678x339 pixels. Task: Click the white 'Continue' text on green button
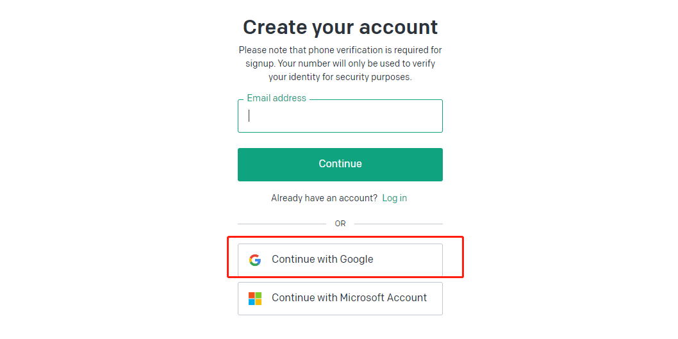[x=340, y=164]
